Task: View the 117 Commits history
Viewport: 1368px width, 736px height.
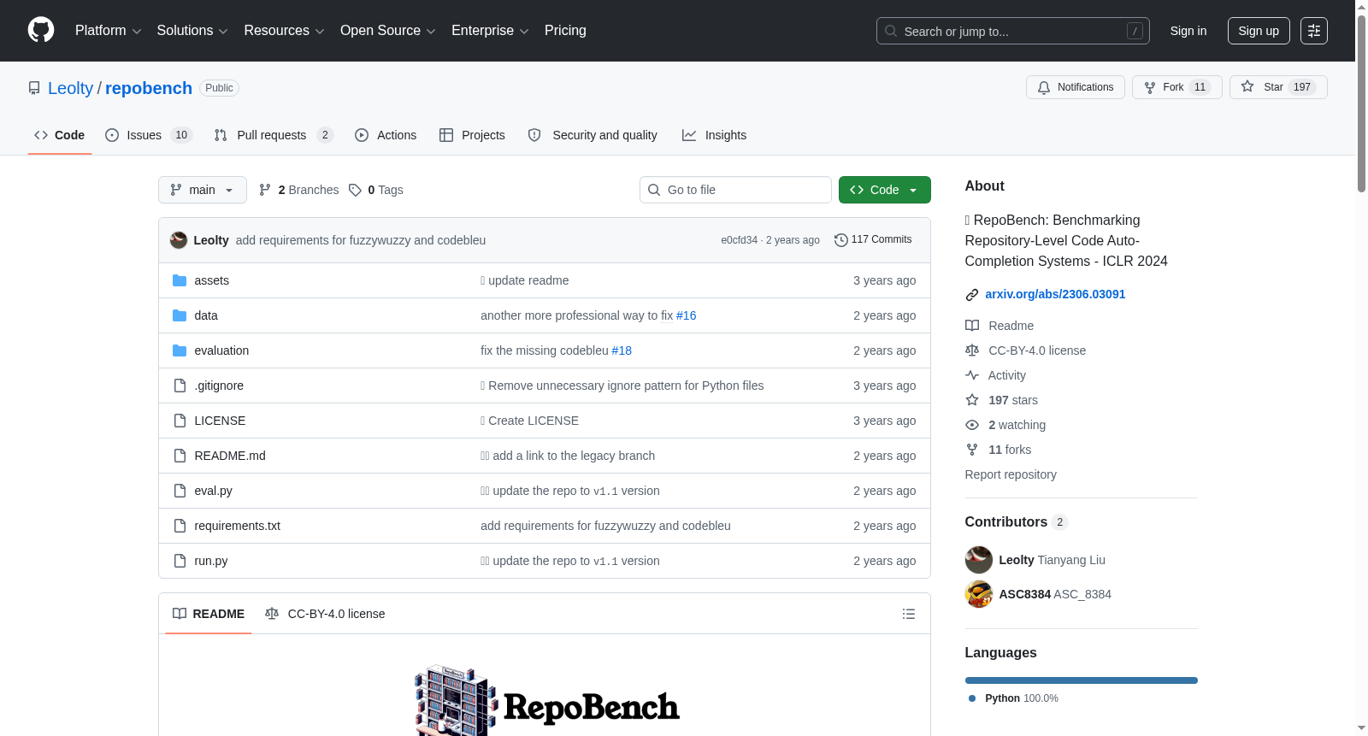Action: [x=873, y=240]
